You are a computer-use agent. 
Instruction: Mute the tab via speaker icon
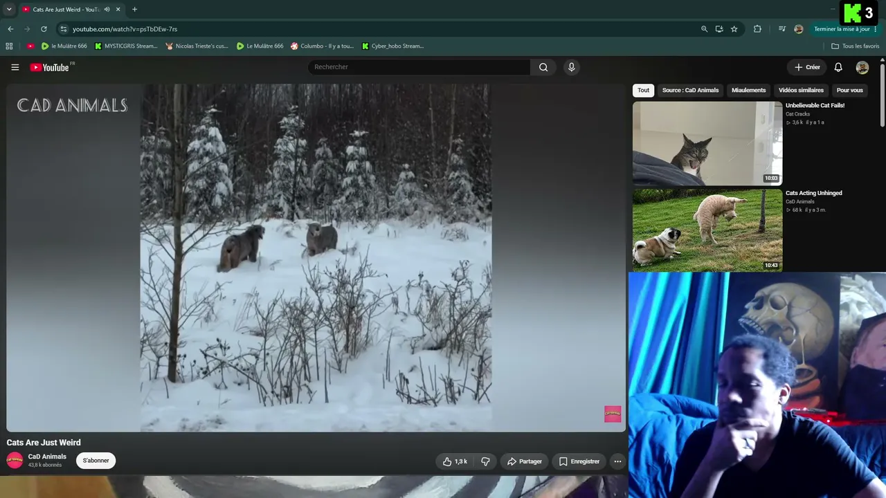(x=107, y=10)
